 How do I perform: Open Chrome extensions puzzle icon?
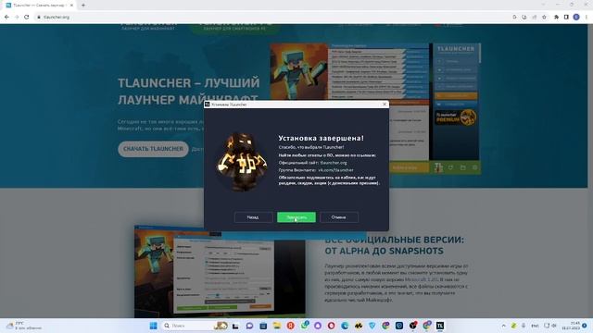pos(556,17)
